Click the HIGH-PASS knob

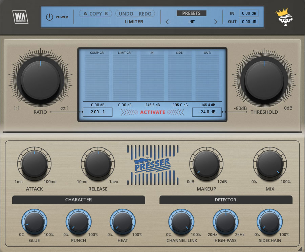(x=226, y=222)
